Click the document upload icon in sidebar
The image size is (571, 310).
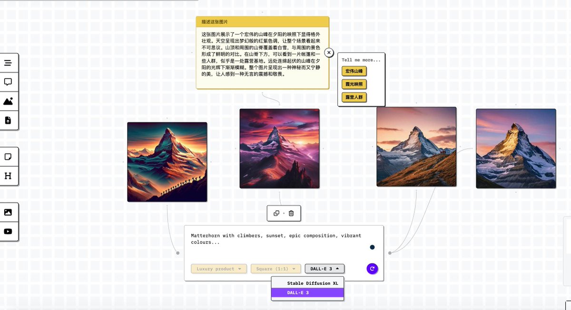click(9, 120)
